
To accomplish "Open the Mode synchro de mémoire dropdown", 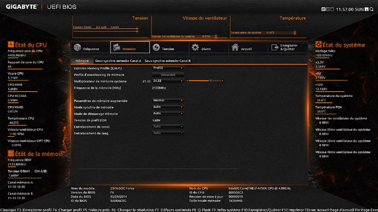I will (x=168, y=107).
